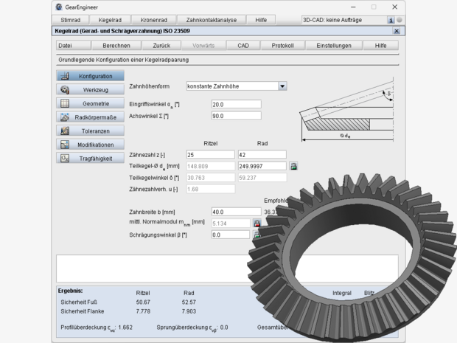Click the 3D-CAD info icon

click(x=391, y=20)
